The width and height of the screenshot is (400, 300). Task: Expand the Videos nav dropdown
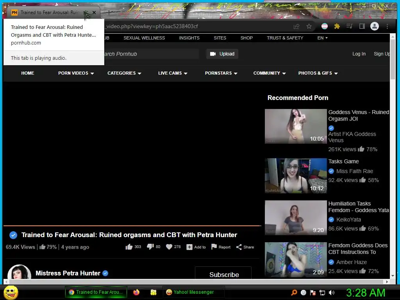coord(76,73)
